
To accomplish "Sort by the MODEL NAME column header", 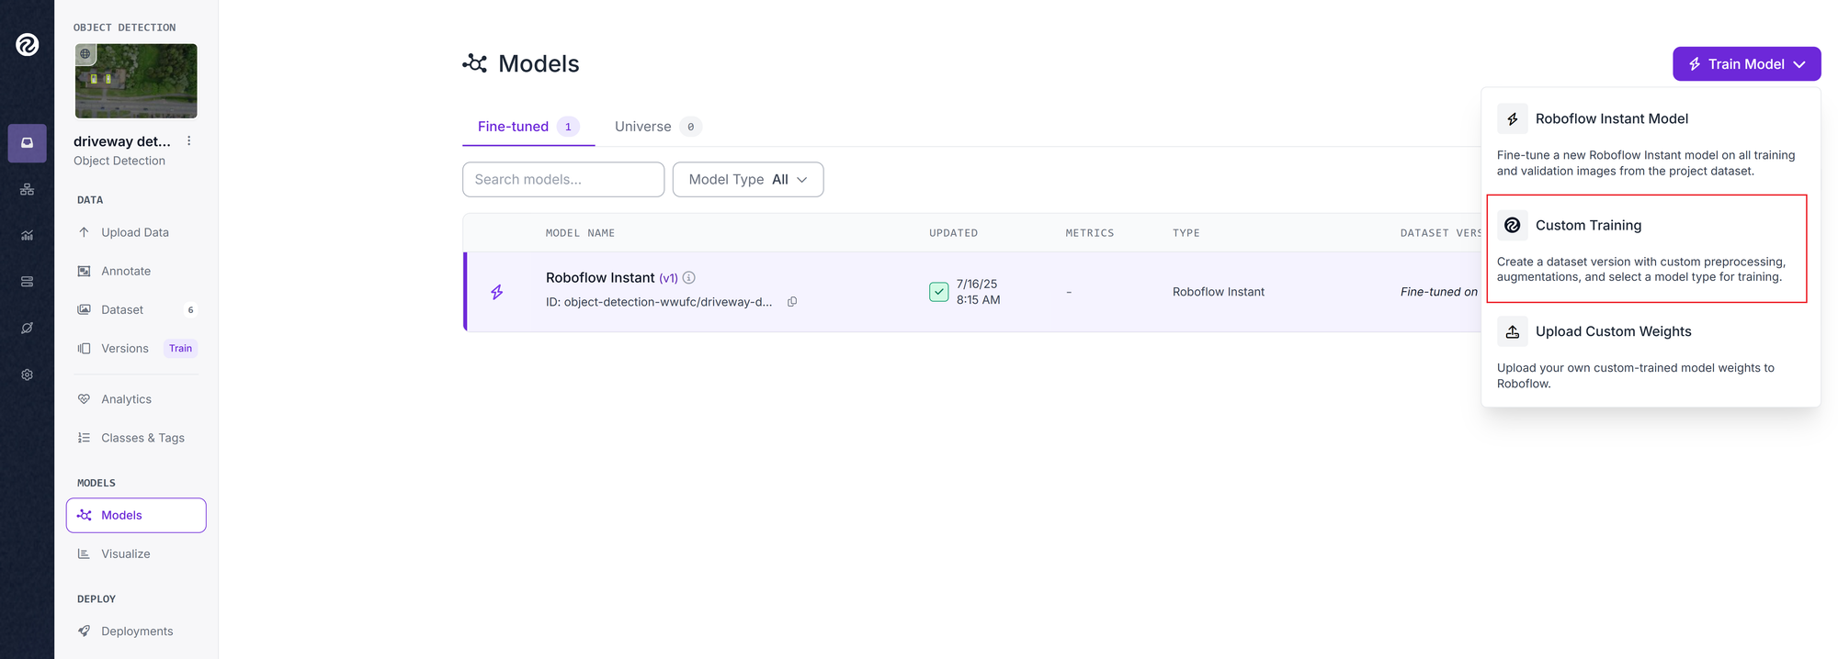I will tap(580, 233).
